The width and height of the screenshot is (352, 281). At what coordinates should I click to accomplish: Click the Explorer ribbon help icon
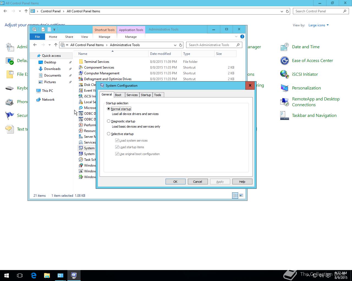[x=242, y=36]
